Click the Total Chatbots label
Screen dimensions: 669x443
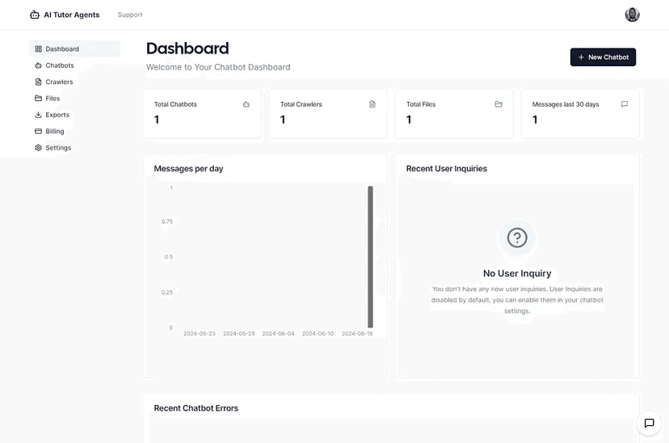point(175,104)
